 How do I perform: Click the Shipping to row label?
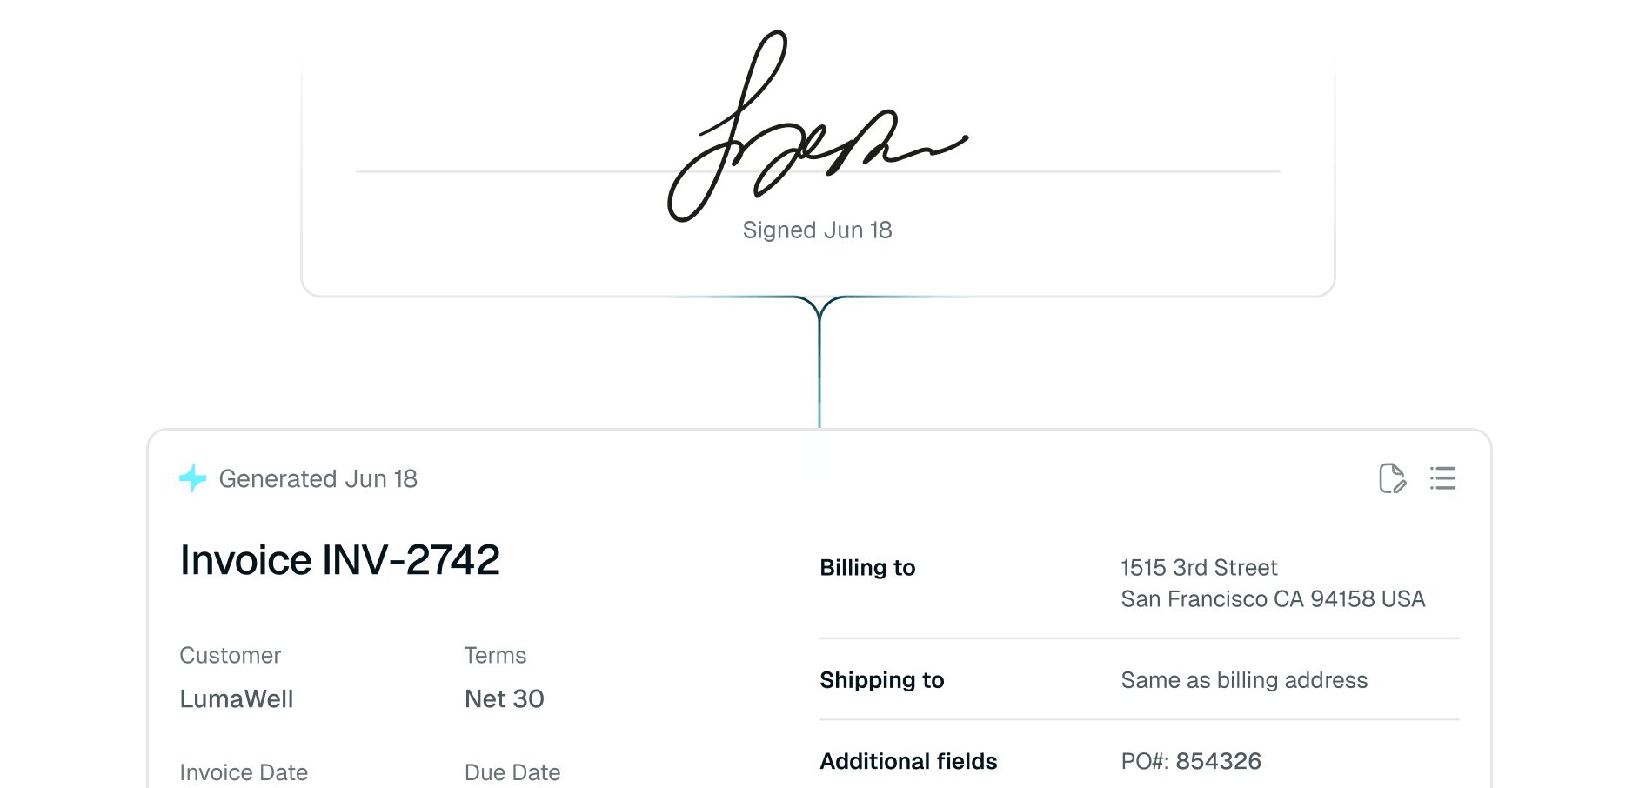coord(882,680)
